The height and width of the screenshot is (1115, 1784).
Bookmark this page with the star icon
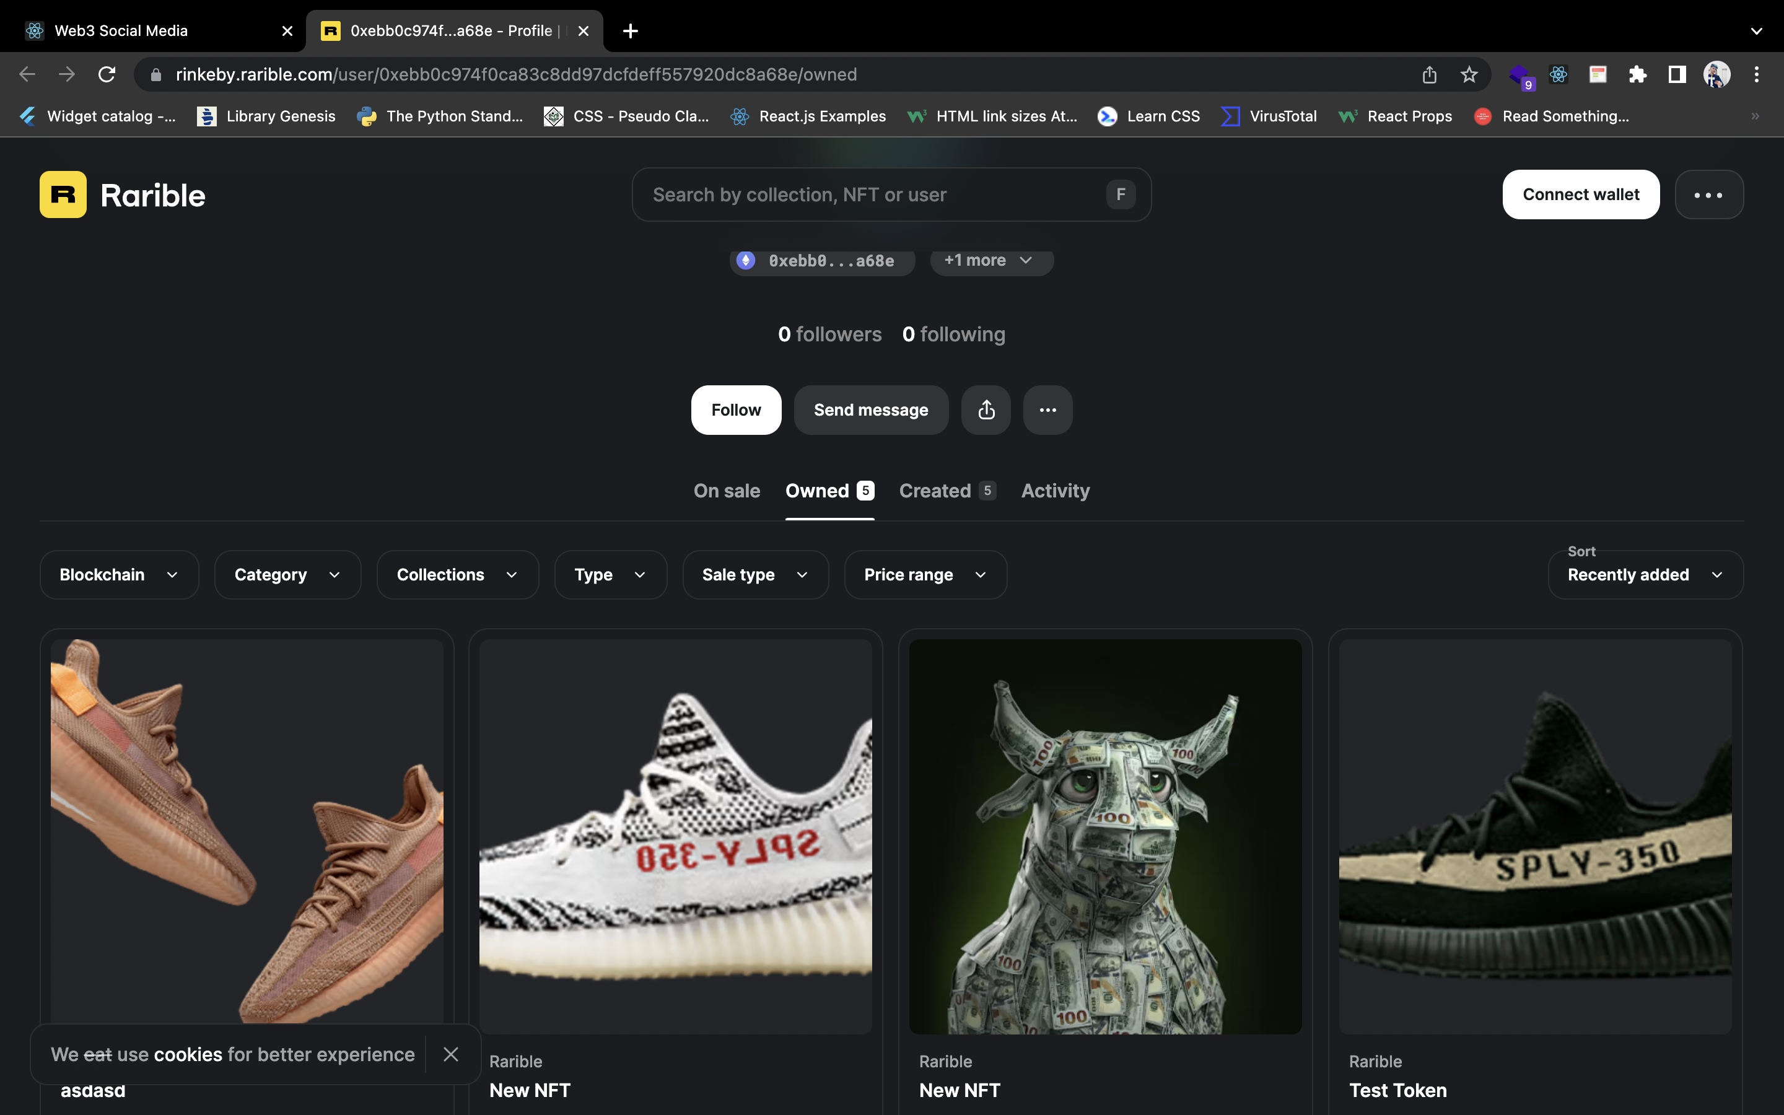(1469, 74)
